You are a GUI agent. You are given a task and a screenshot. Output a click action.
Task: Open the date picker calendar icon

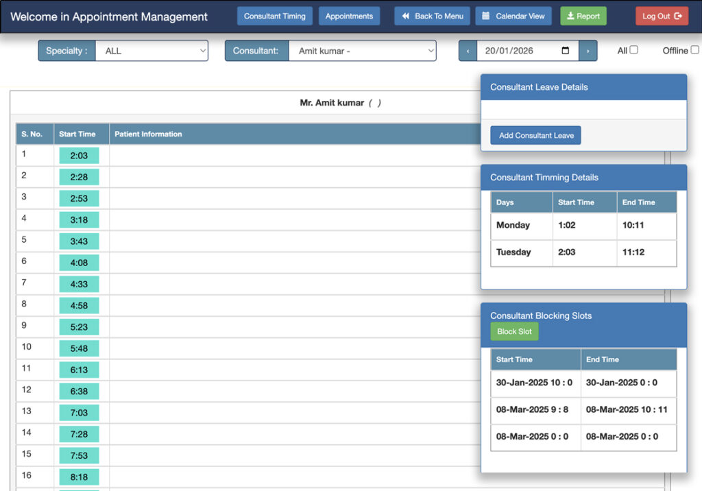click(x=565, y=51)
